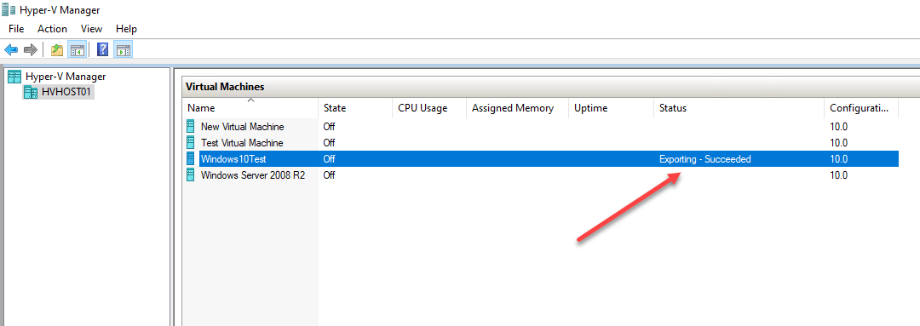Click the Off state of Test Virtual Machine
The width and height of the screenshot is (920, 326).
click(x=329, y=142)
